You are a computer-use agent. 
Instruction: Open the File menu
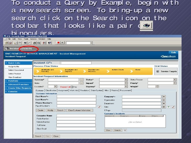9,39
